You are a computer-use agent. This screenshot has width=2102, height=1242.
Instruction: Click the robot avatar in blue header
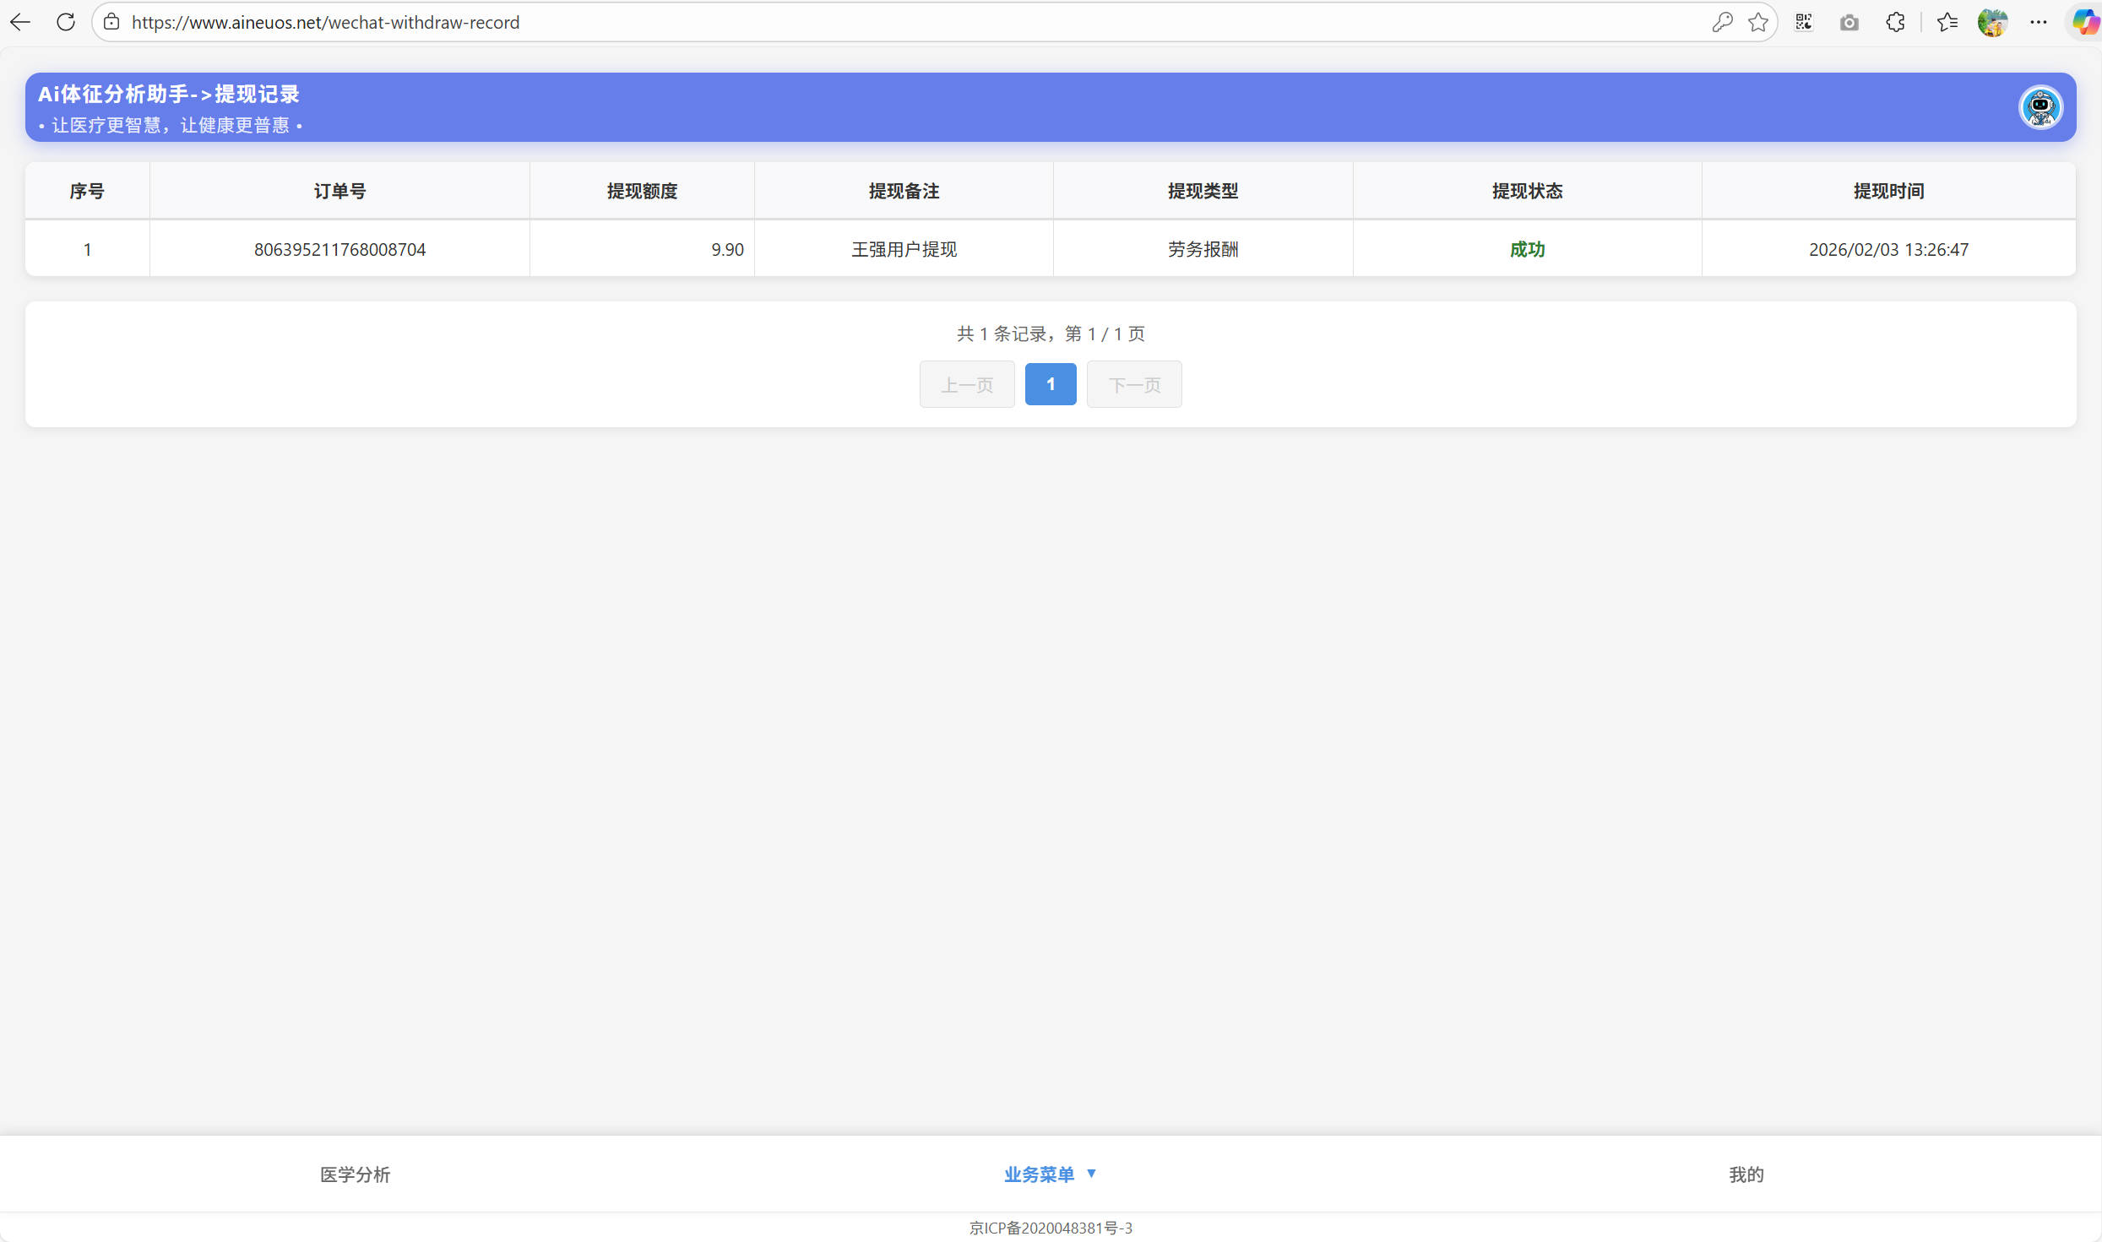2040,107
